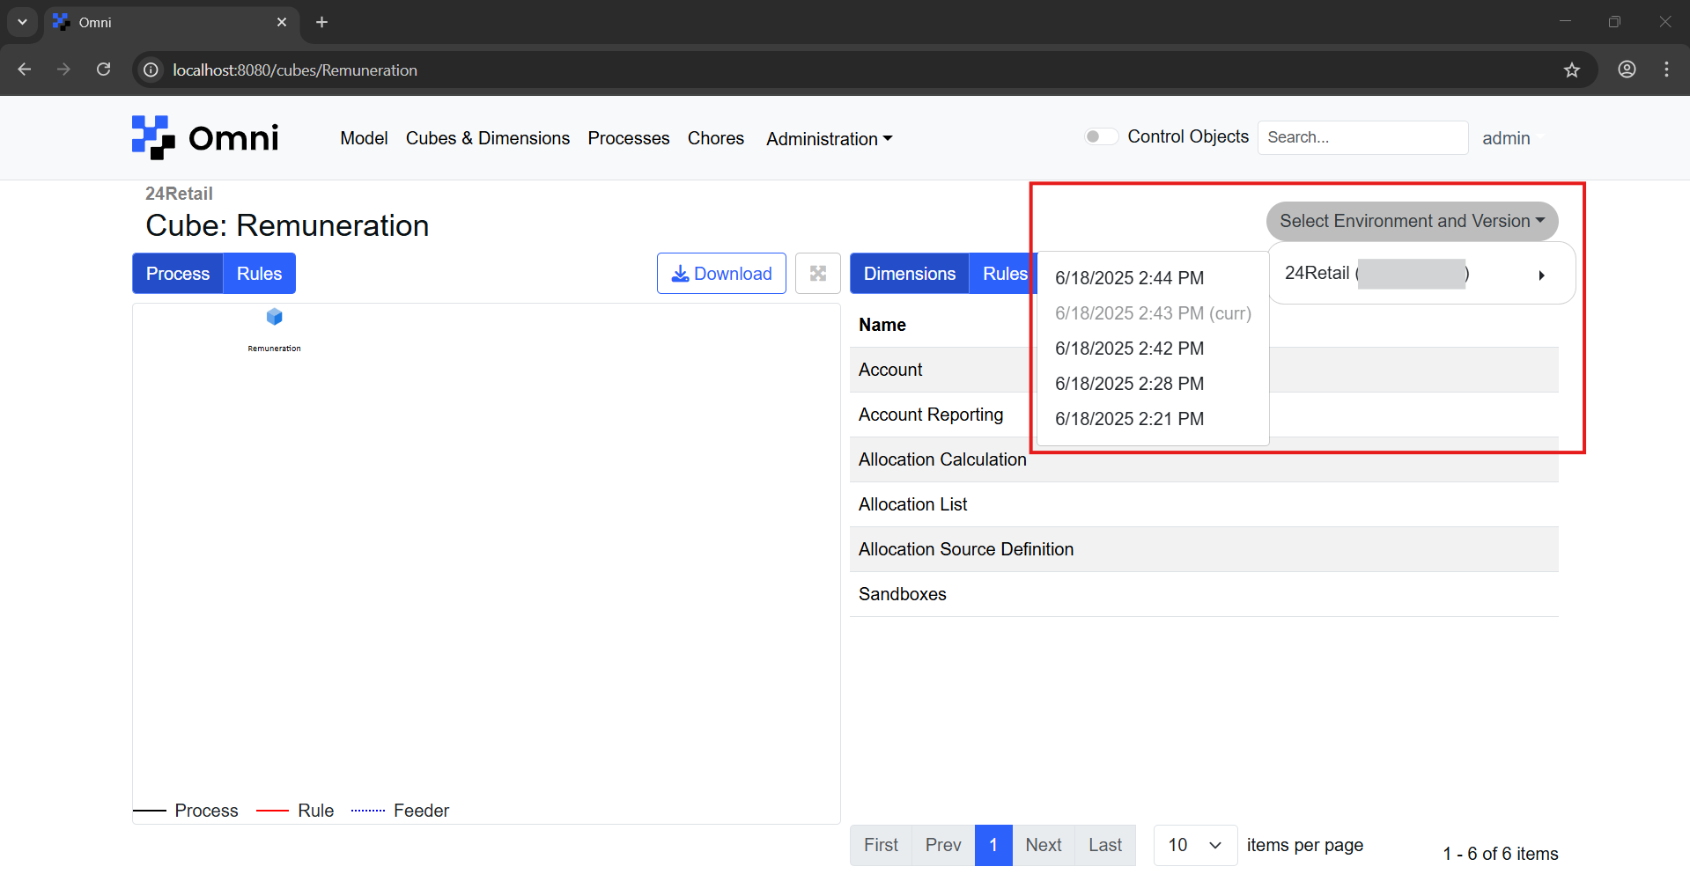1690x896 pixels.
Task: Bookmark this page with the star icon
Action: tap(1572, 70)
